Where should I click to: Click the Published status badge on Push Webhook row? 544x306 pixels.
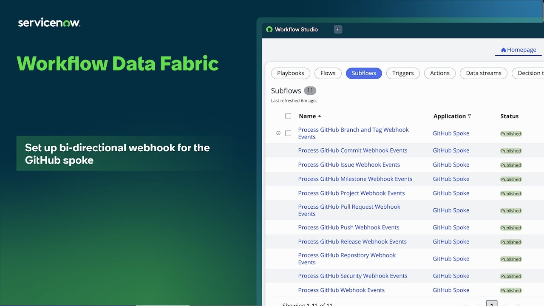coord(510,227)
